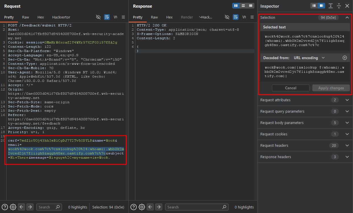Switch Response view to Hex tab
The height and width of the screenshot is (213, 353).
click(x=169, y=17)
